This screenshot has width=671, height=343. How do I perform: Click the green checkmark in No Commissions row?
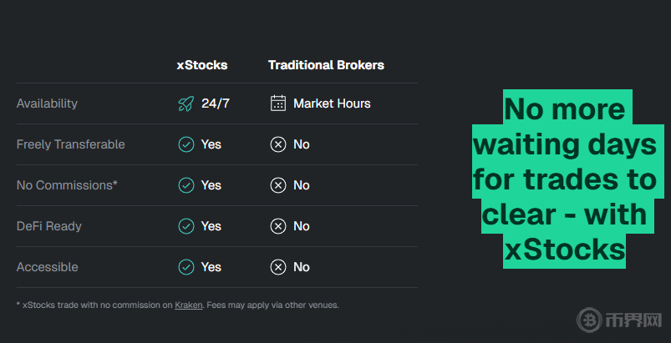click(x=186, y=185)
